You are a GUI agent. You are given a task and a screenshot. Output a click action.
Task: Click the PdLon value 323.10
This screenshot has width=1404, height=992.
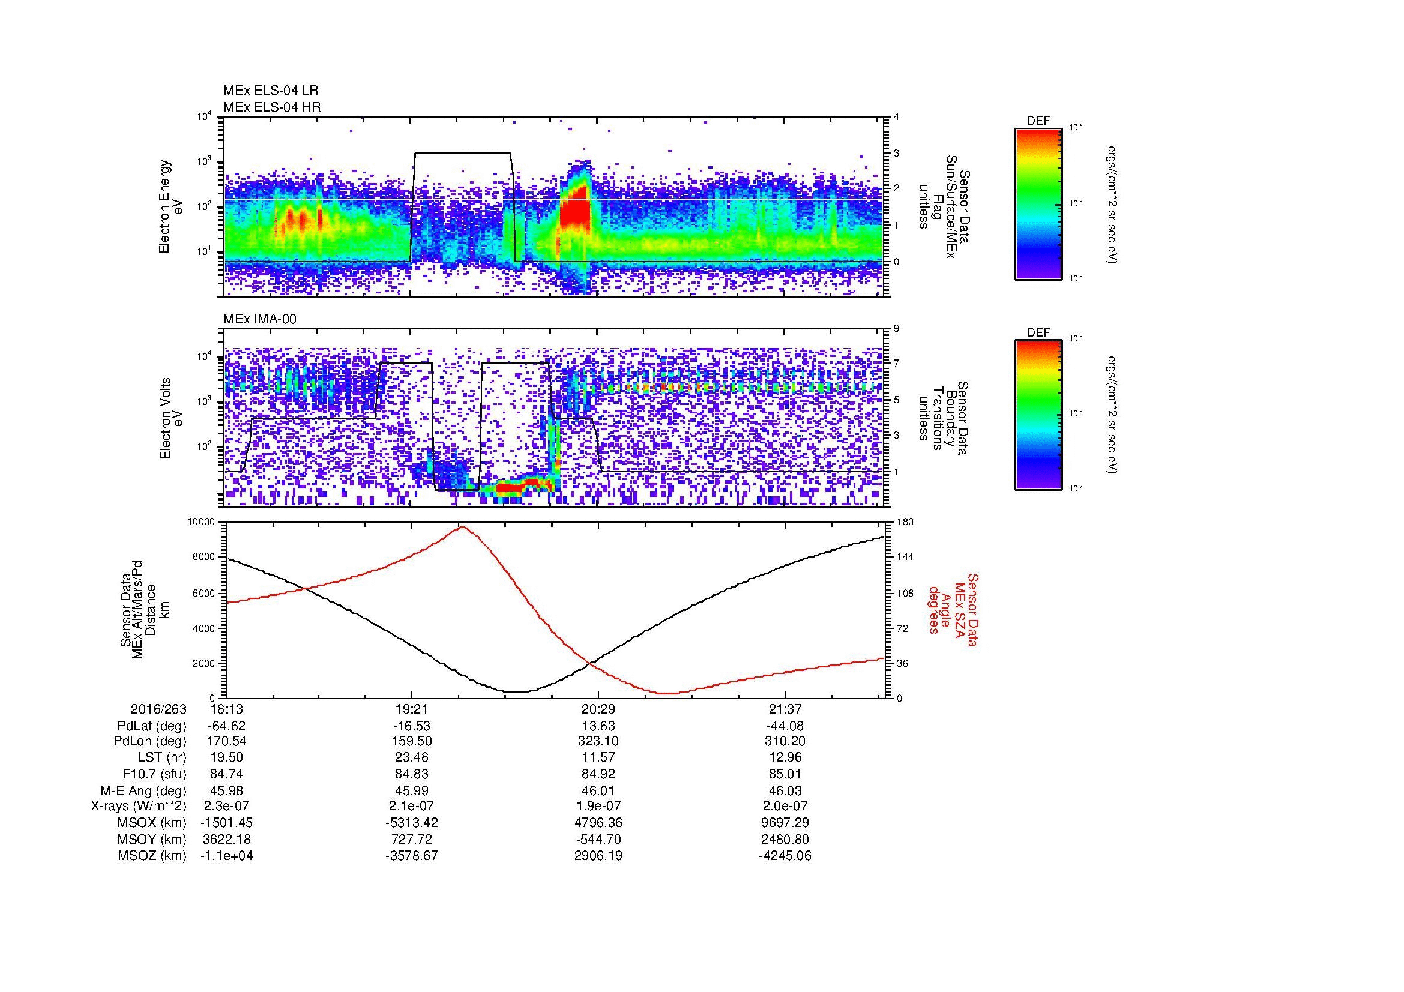pos(598,742)
